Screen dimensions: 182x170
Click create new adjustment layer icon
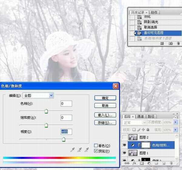tap(149, 163)
